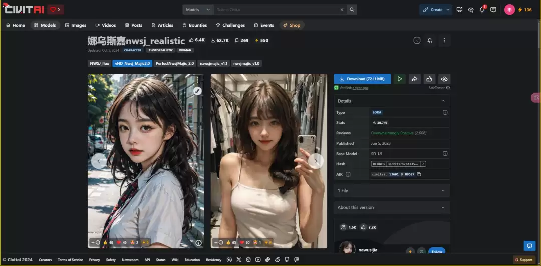Click the cloud save icon
The height and width of the screenshot is (266, 541).
[444, 79]
